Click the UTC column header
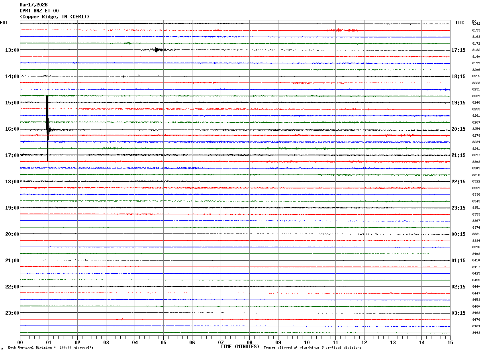The height and width of the screenshot is (353, 482). coord(460,23)
